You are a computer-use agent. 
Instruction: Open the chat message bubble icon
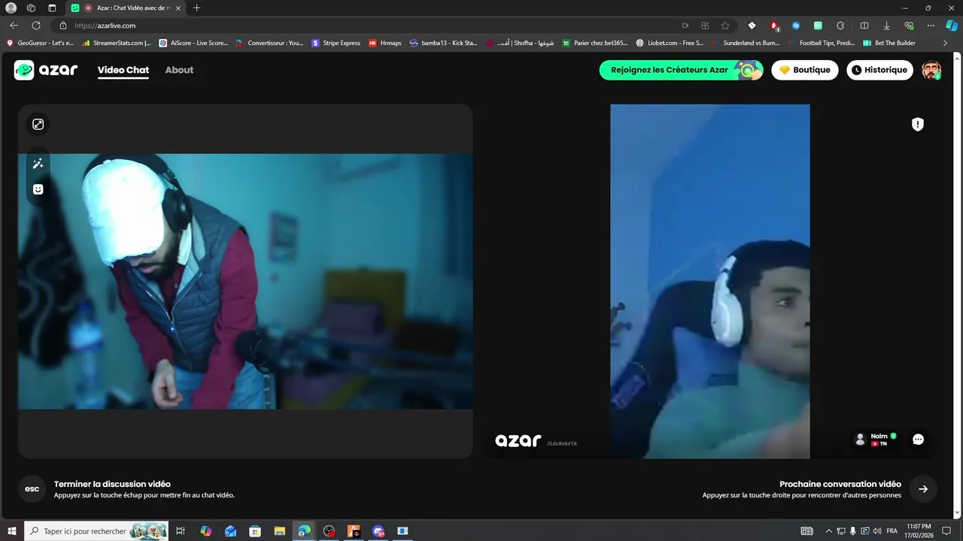(918, 440)
